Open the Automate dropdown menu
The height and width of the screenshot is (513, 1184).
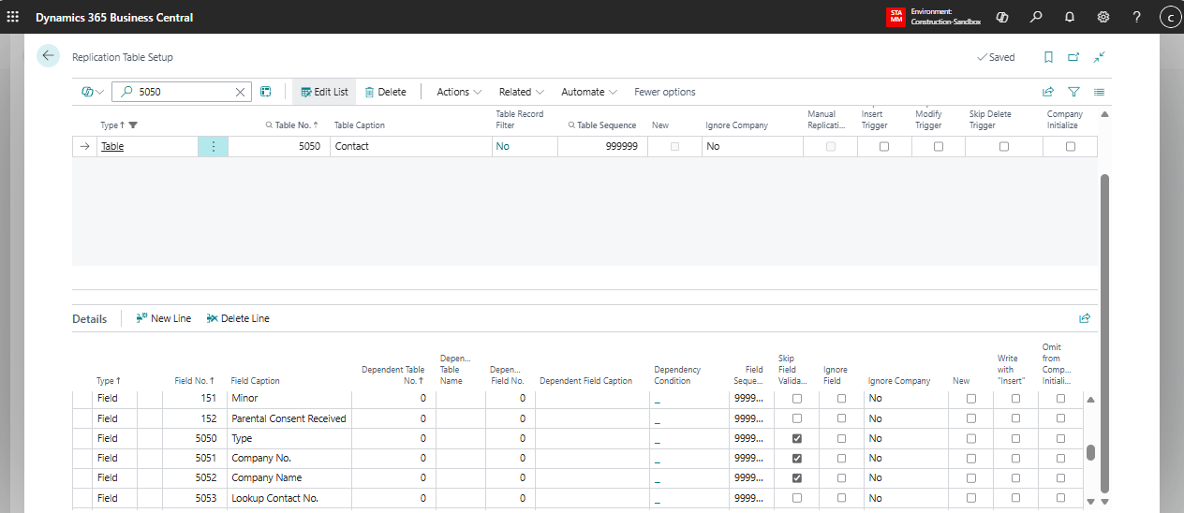[x=588, y=92]
